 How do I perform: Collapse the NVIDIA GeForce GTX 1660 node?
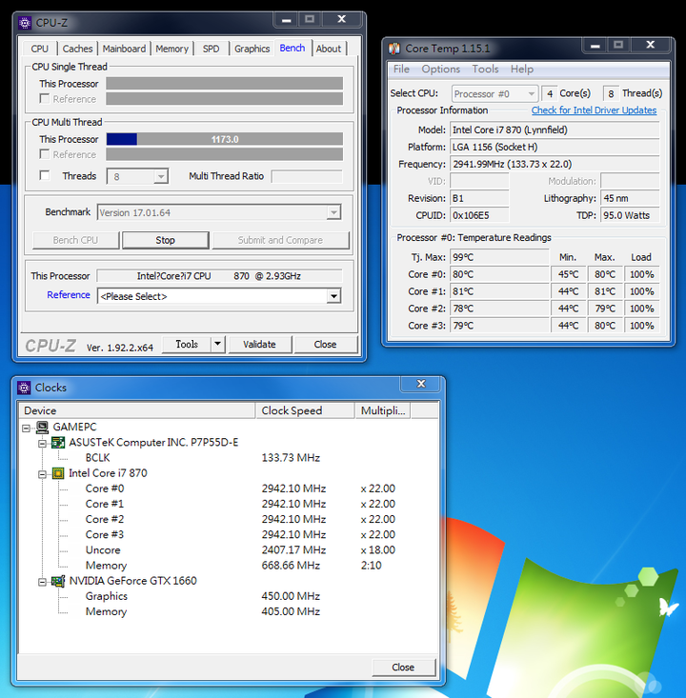[x=42, y=582]
